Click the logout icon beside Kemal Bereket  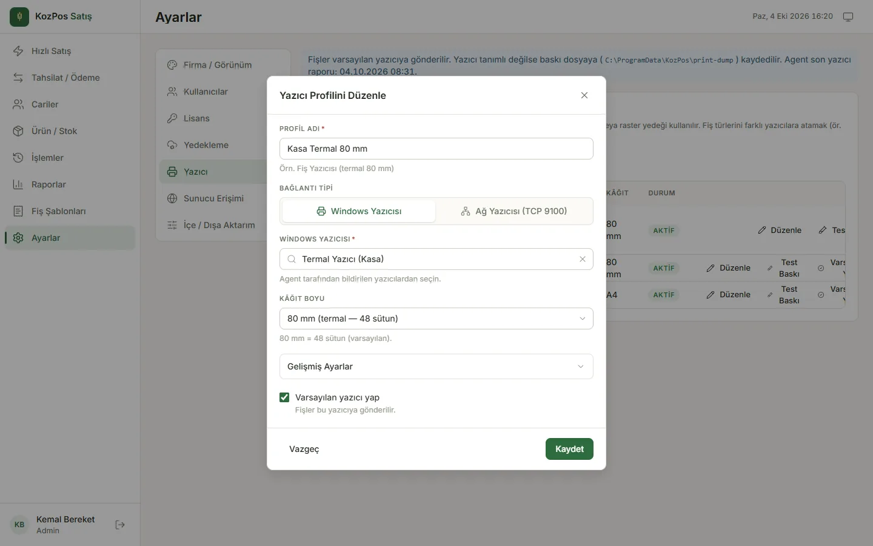120,525
